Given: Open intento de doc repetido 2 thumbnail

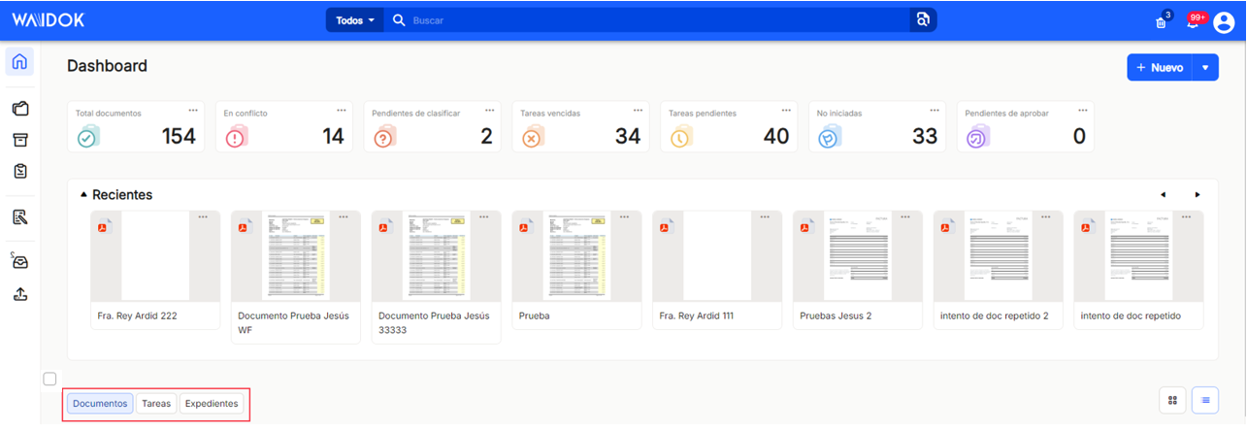Looking at the screenshot, I should (x=997, y=256).
